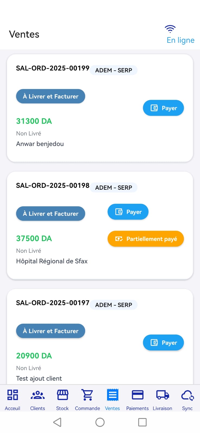Tap the En ligne wifi status icon

tap(170, 29)
